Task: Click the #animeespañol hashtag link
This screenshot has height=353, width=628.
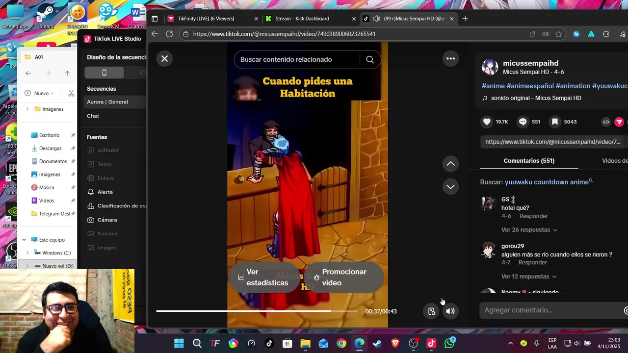Action: [530, 86]
